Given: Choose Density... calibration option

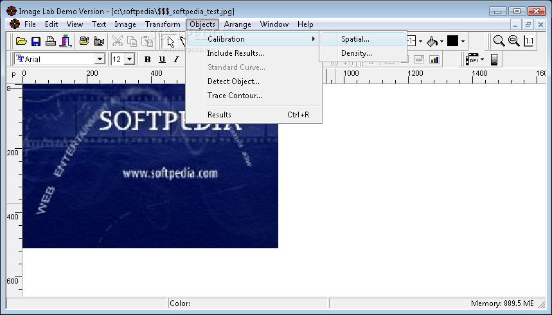Looking at the screenshot, I should pyautogui.click(x=363, y=53).
